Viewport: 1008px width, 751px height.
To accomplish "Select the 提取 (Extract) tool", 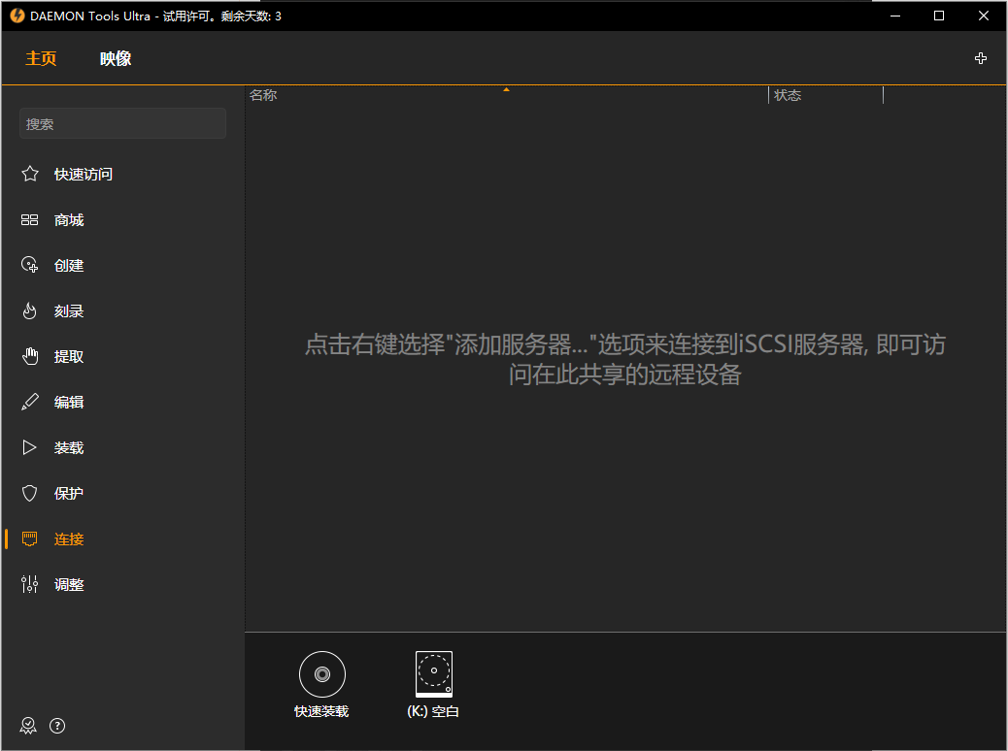I will [x=68, y=356].
